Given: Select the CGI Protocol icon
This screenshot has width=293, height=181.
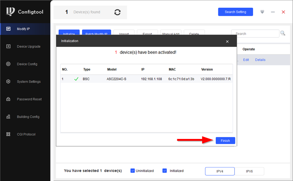Looking at the screenshot, I should coord(8,134).
